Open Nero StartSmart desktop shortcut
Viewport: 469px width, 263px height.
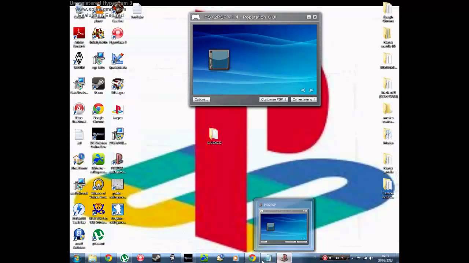click(79, 113)
